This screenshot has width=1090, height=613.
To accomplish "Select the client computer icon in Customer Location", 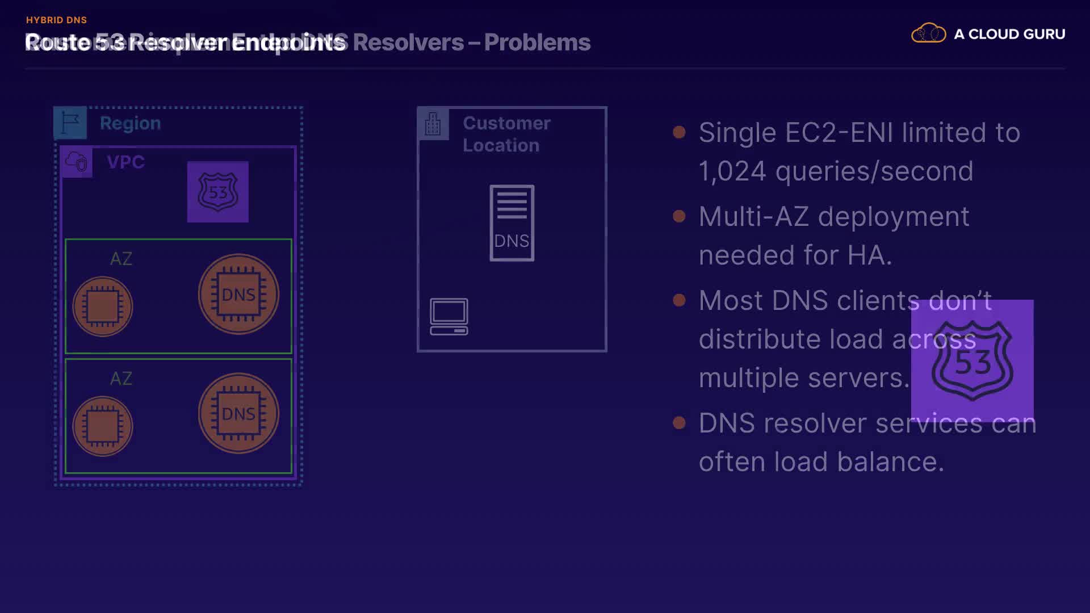I will point(449,316).
